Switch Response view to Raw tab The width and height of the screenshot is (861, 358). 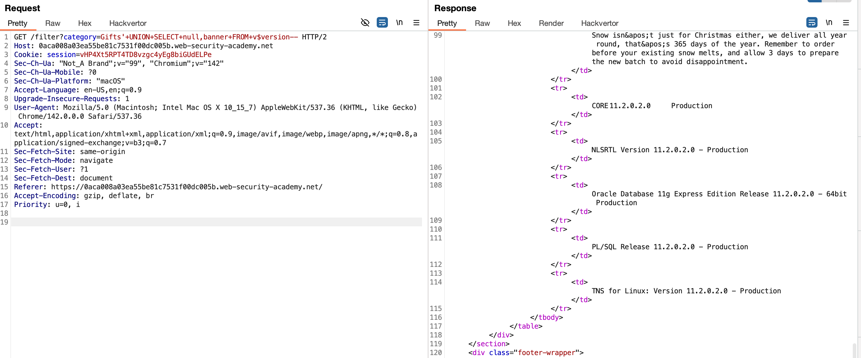pos(482,24)
